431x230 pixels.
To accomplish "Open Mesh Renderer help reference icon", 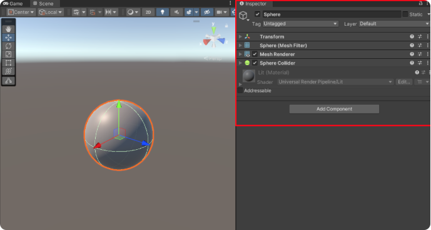I will pyautogui.click(x=412, y=54).
